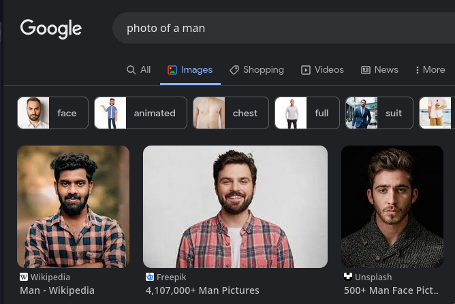
Task: Apply the "face" filter chip
Action: (x=52, y=113)
